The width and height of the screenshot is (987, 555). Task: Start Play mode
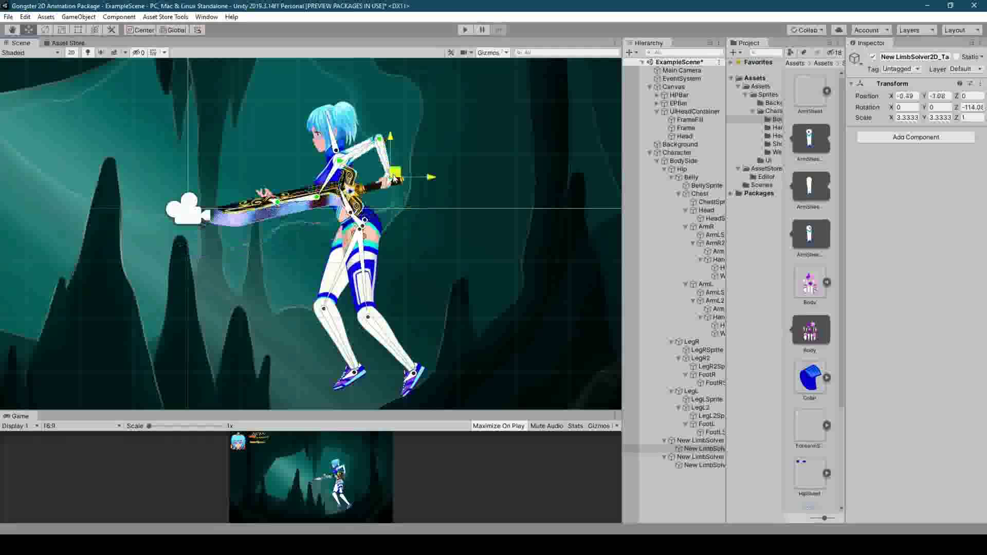click(465, 30)
